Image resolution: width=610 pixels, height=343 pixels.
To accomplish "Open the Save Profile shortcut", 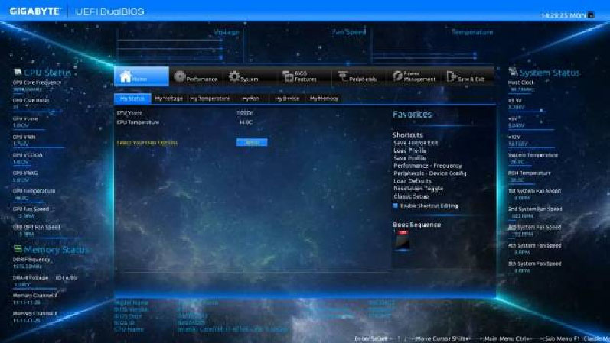I will 409,158.
